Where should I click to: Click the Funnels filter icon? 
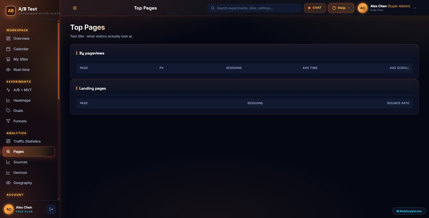click(8, 121)
